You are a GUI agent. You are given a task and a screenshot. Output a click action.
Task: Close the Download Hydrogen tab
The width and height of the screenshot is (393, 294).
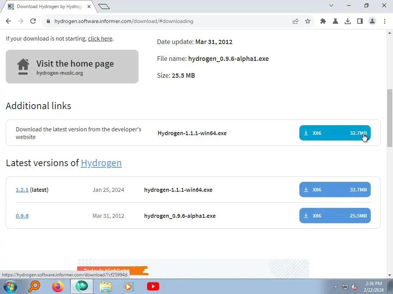coord(89,7)
